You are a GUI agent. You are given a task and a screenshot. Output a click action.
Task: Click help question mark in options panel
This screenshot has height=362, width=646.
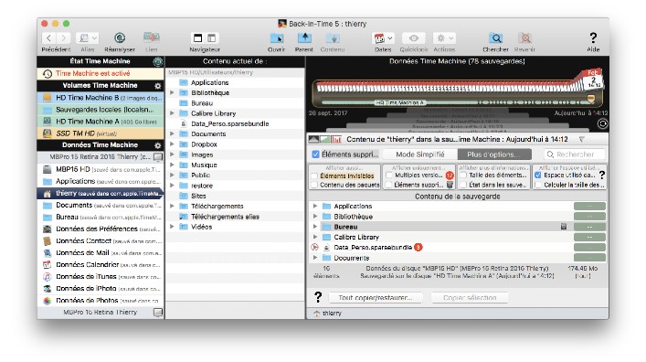point(602,176)
